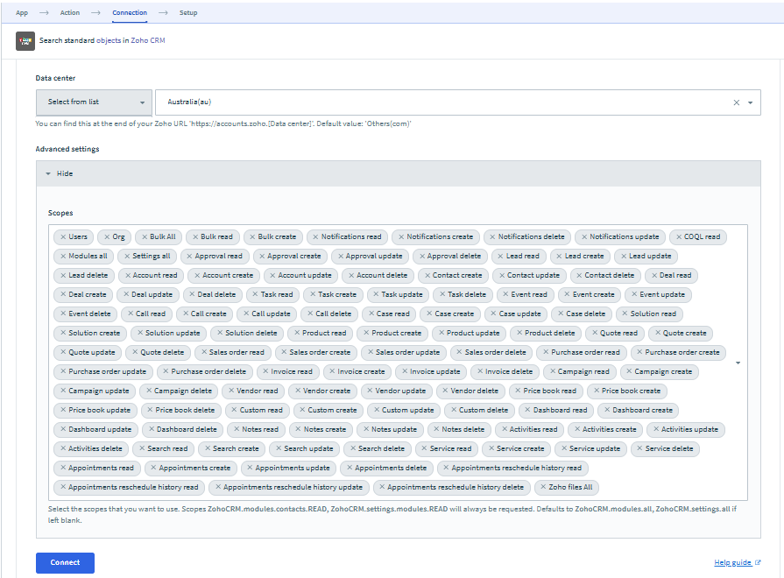Remove the Activities update scope tag
Image resolution: width=784 pixels, height=578 pixels.
click(656, 429)
